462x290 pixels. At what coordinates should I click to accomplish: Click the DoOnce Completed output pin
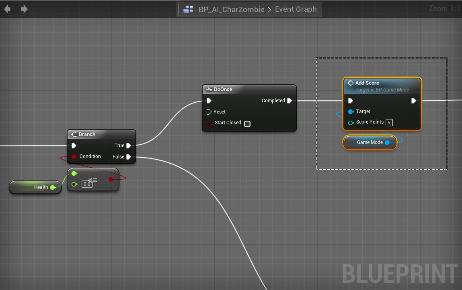coord(290,101)
